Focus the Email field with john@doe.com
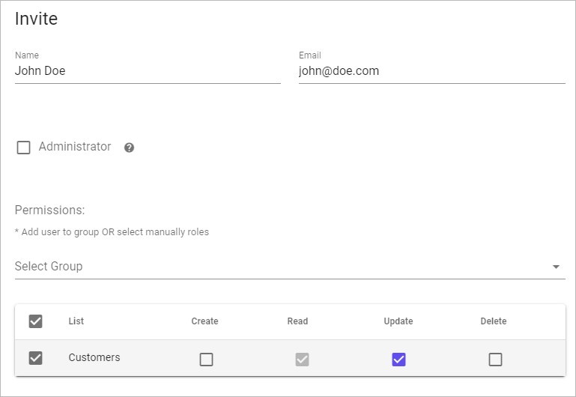The image size is (576, 397). click(x=432, y=71)
